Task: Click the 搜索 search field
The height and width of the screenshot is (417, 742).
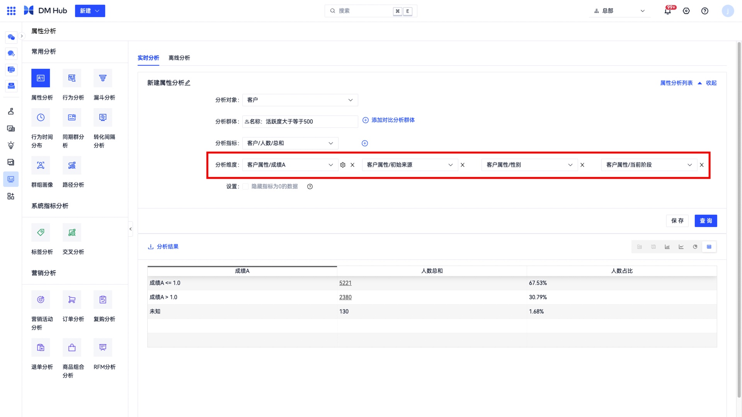Action: pyautogui.click(x=371, y=11)
